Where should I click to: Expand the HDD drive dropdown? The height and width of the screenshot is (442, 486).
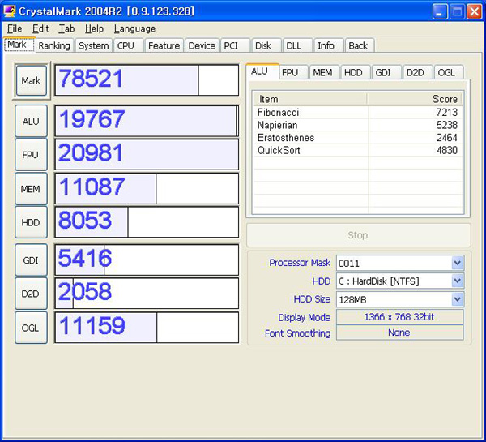click(458, 281)
